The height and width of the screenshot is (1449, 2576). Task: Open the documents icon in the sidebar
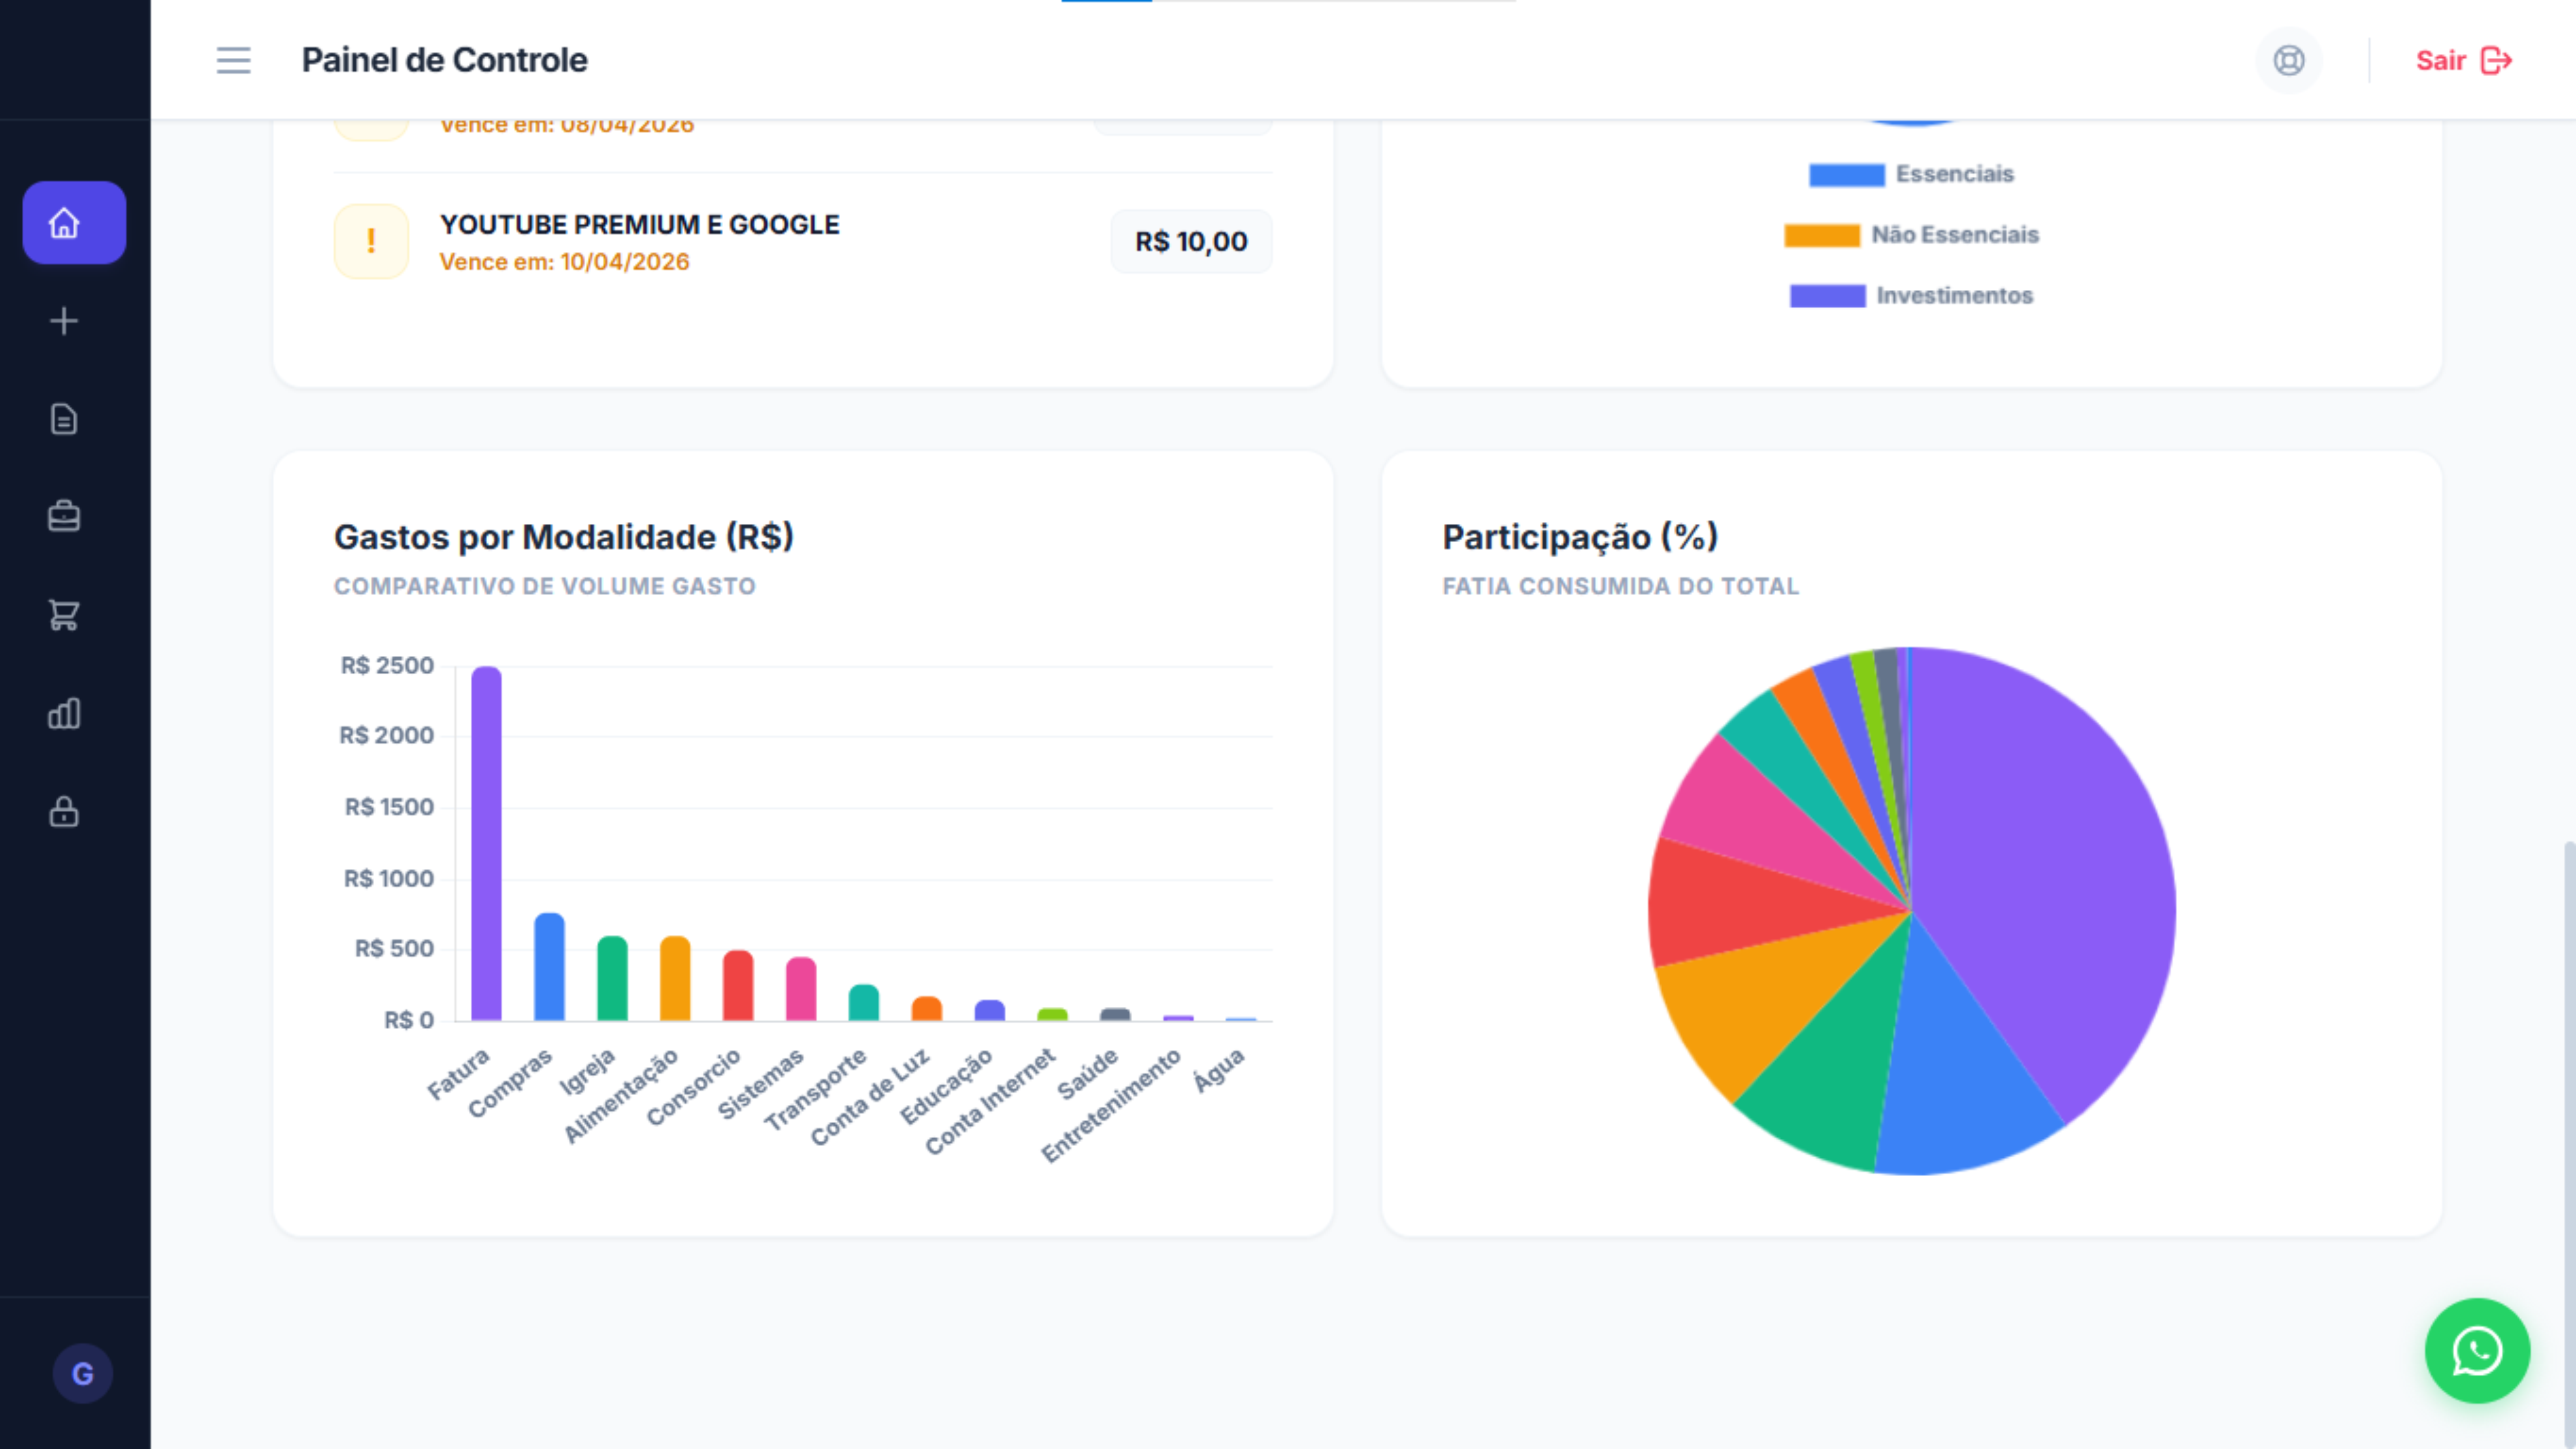[x=63, y=419]
